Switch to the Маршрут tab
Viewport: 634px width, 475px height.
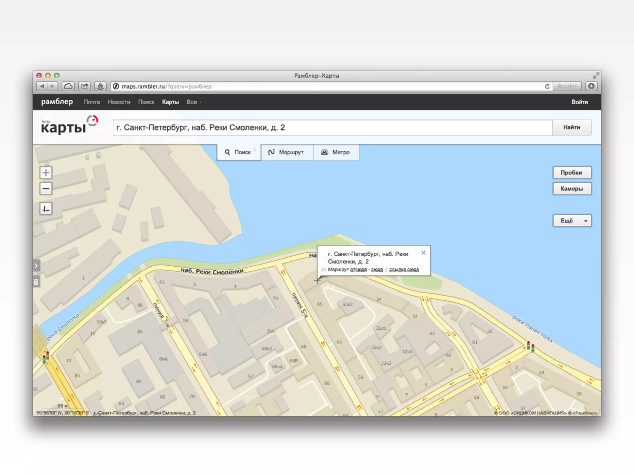click(x=287, y=152)
